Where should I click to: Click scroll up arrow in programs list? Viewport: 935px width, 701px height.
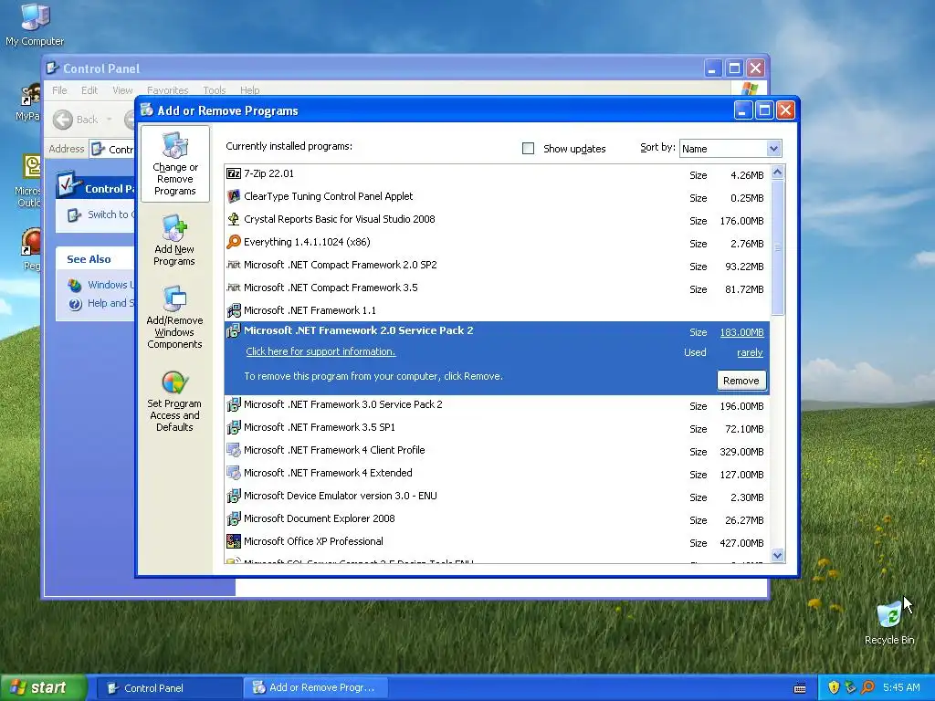point(777,173)
